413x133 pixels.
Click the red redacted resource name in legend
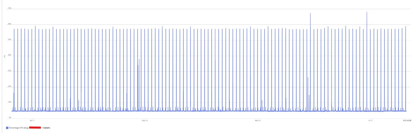tap(35, 127)
